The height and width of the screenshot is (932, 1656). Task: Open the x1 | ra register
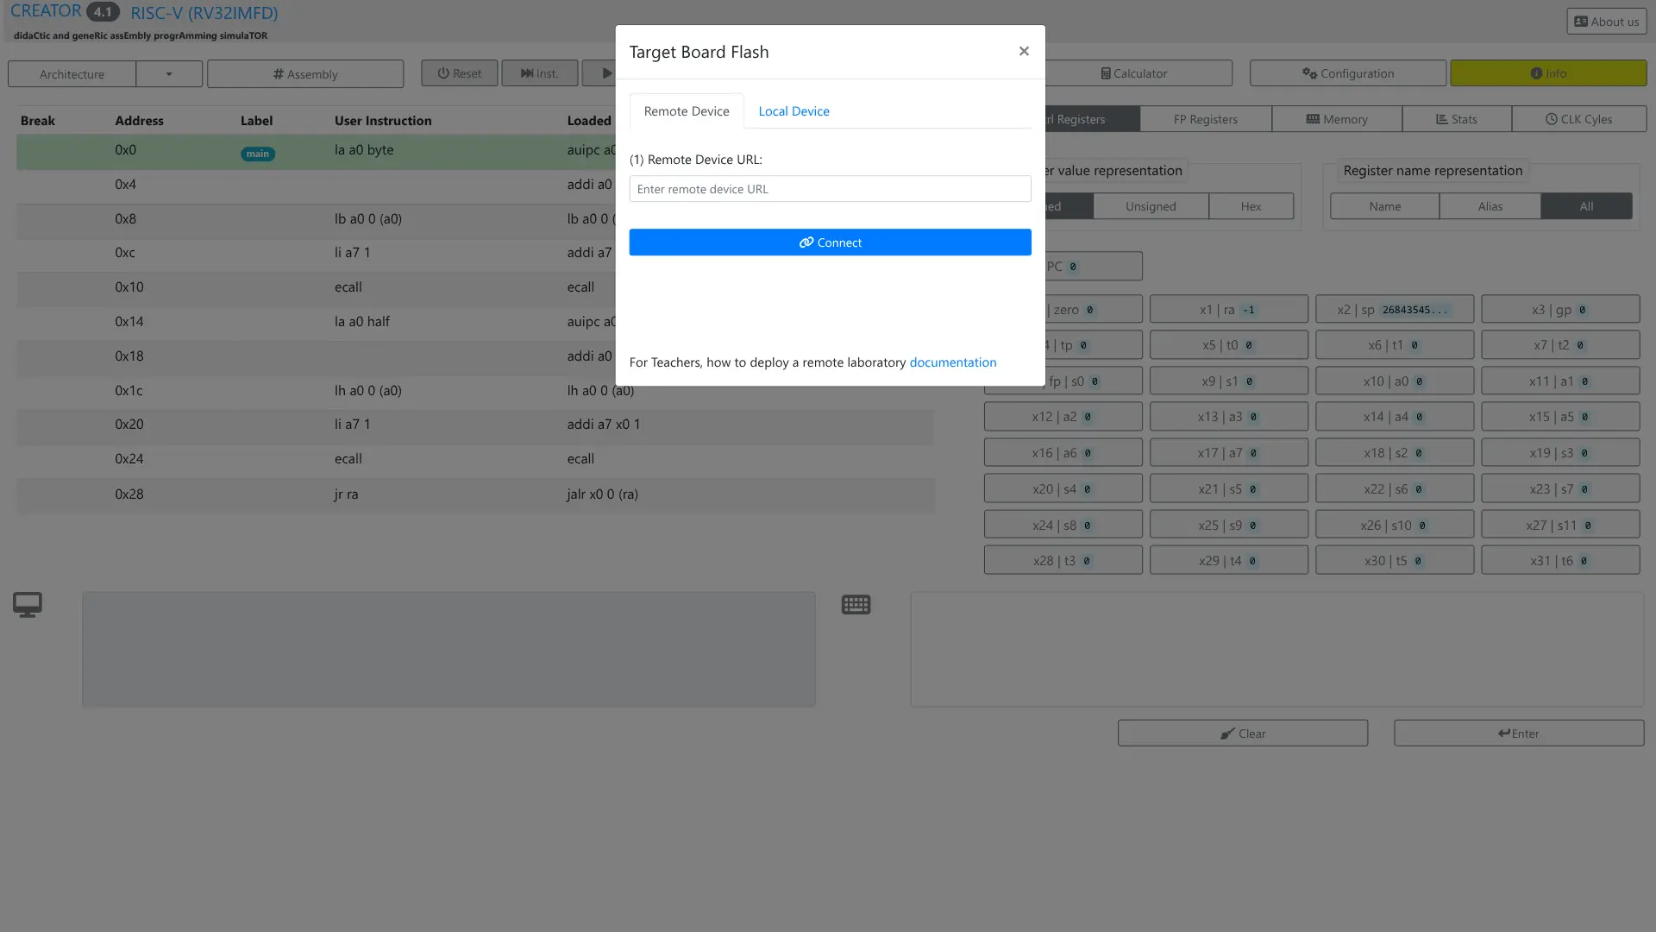1228,310
